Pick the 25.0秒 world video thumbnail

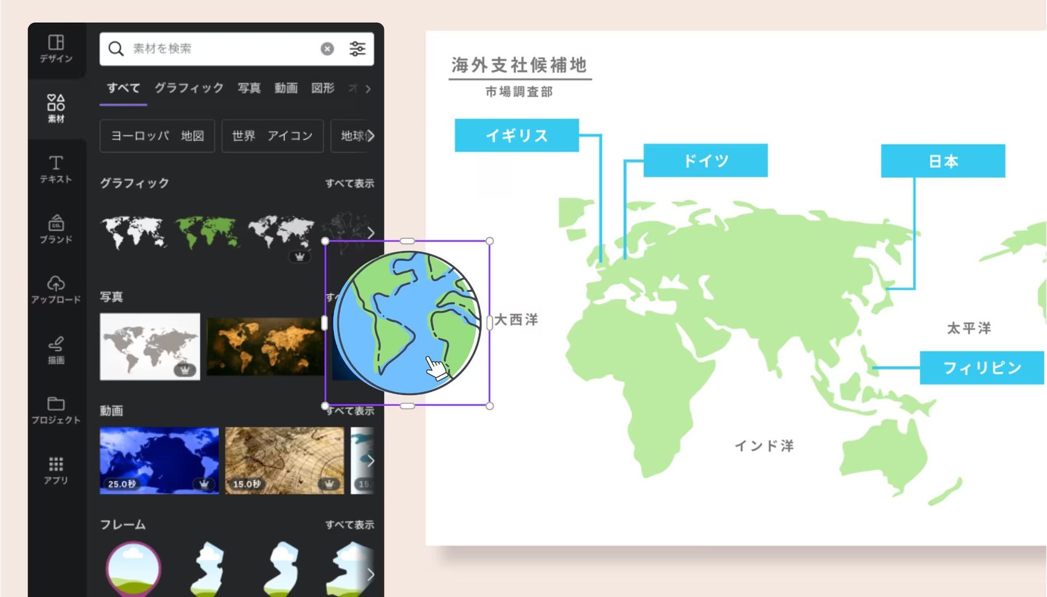click(x=158, y=460)
